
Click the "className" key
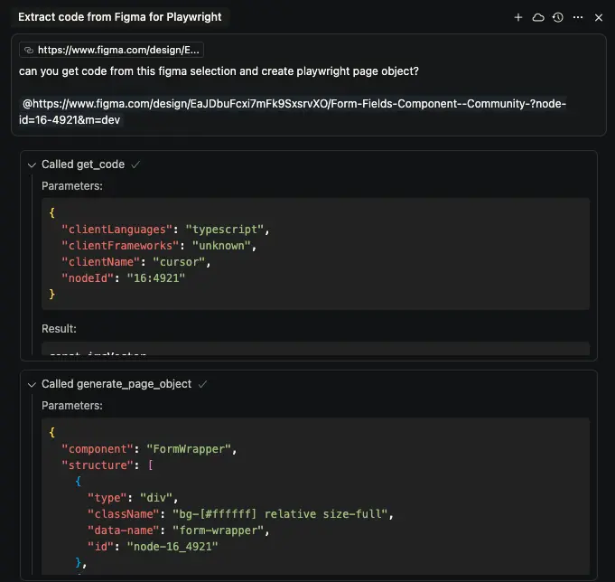coord(123,514)
